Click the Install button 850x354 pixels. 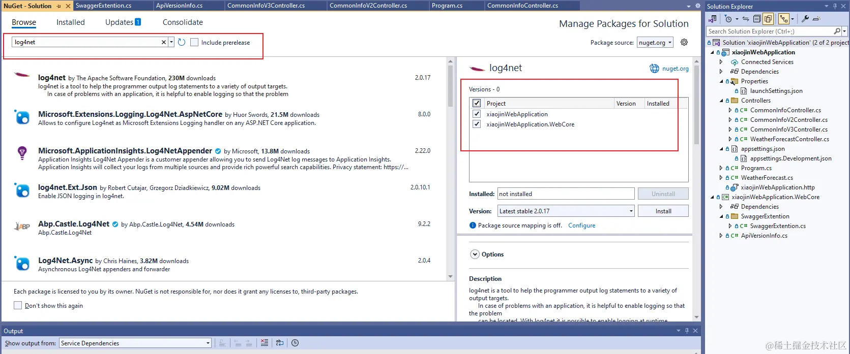tap(663, 211)
